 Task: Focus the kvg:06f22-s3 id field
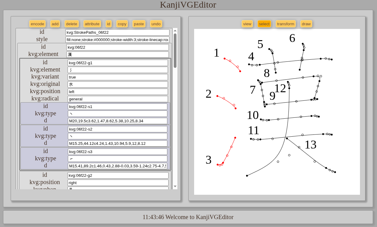pos(117,152)
